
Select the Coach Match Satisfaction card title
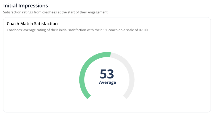[x=32, y=24]
